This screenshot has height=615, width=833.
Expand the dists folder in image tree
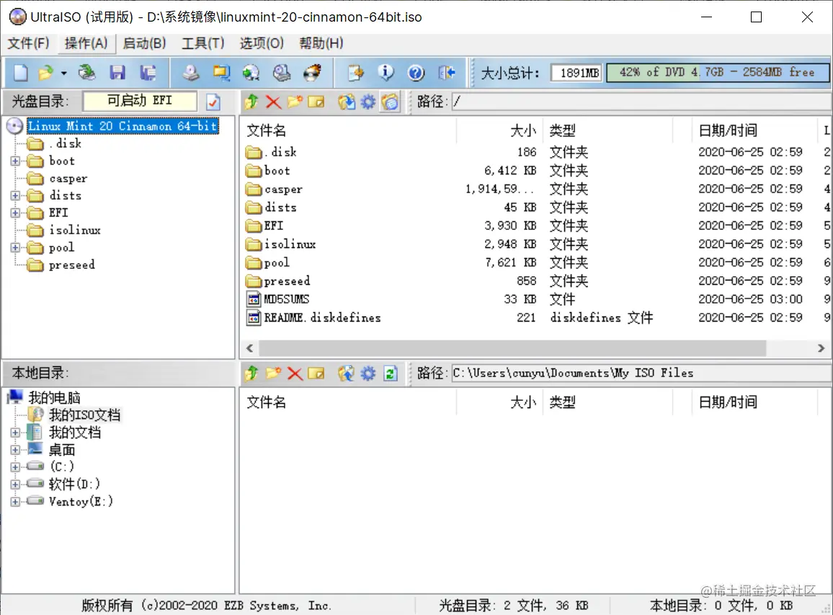point(15,195)
